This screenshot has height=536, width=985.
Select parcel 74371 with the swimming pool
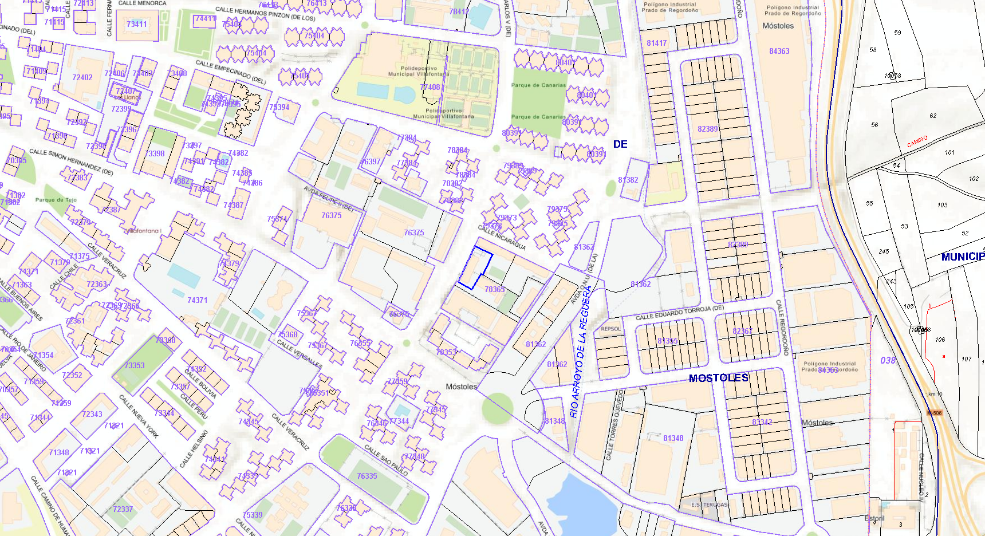click(x=197, y=300)
